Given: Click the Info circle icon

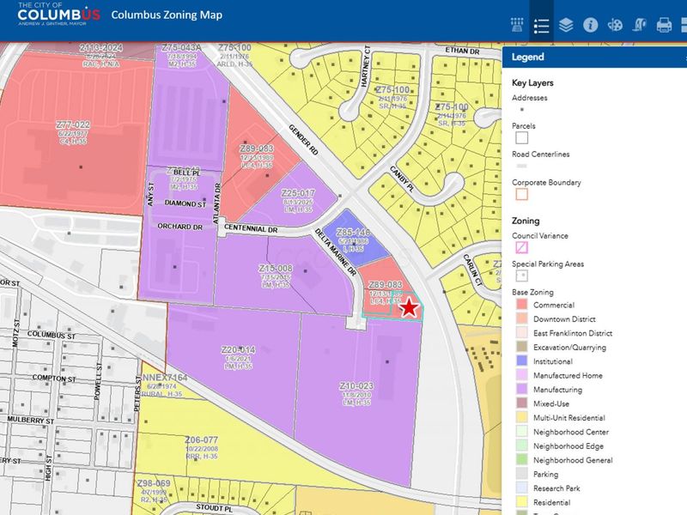Looking at the screenshot, I should pos(590,25).
